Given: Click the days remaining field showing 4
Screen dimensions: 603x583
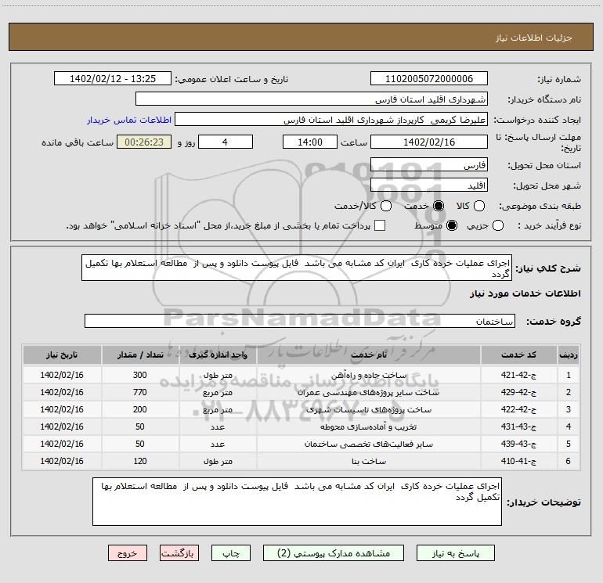Looking at the screenshot, I should [x=226, y=142].
